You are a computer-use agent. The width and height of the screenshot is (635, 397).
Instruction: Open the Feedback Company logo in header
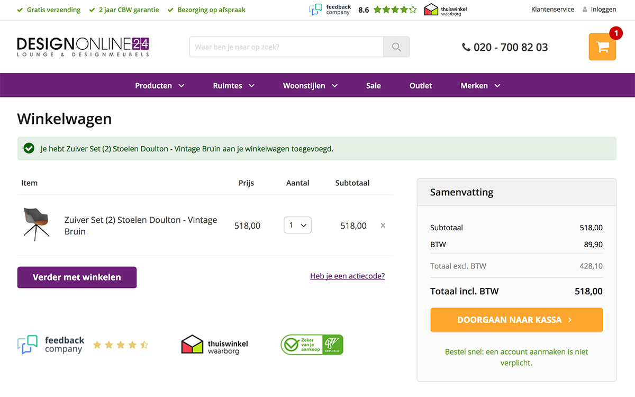coord(330,10)
